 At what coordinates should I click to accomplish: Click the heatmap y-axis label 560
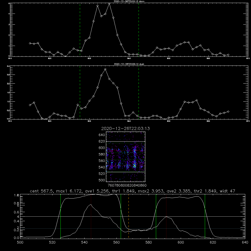pyautogui.click(x=102, y=161)
